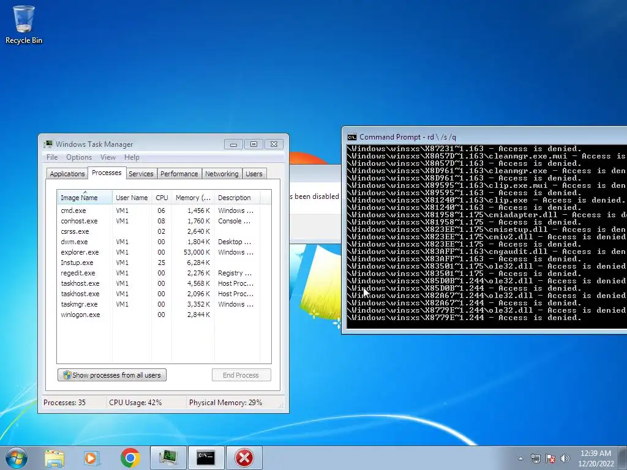627x470 pixels.
Task: Sort by User Name column header
Action: (x=132, y=198)
